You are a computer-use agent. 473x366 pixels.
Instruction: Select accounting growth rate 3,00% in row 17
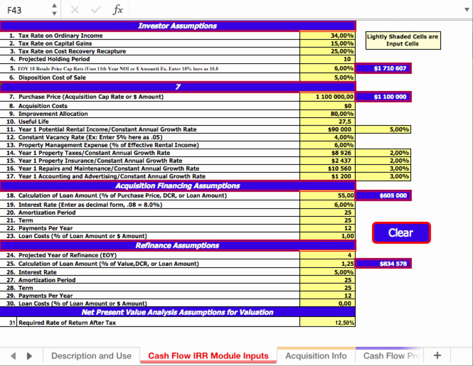point(383,176)
